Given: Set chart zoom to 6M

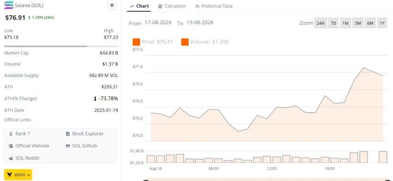Looking at the screenshot, I should [x=370, y=23].
